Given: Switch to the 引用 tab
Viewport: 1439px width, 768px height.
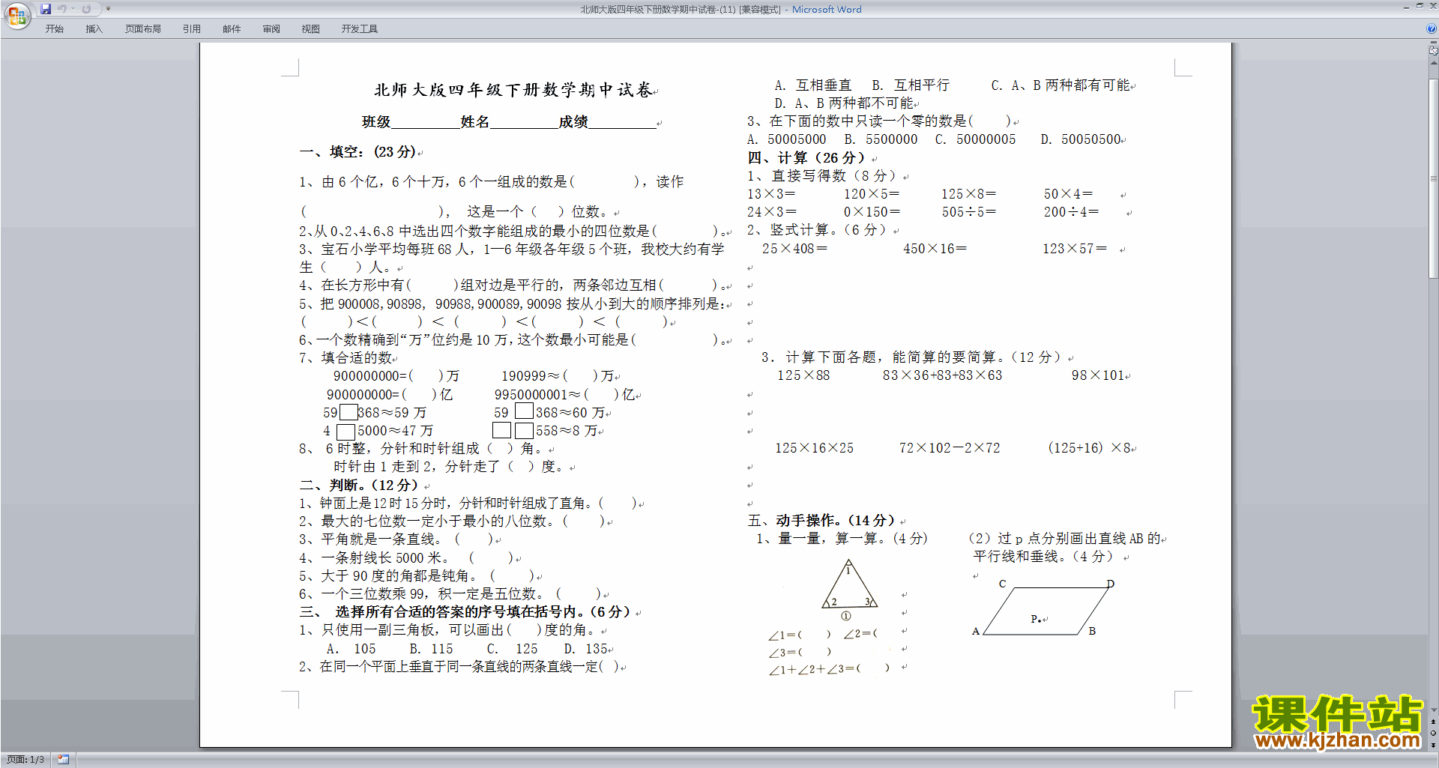Looking at the screenshot, I should 192,29.
